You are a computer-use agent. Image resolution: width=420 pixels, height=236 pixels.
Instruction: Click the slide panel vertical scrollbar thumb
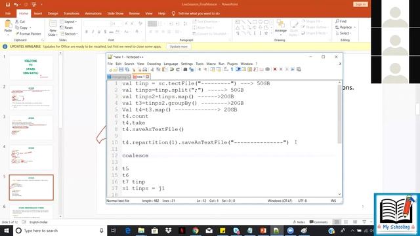pyautogui.click(x=60, y=91)
